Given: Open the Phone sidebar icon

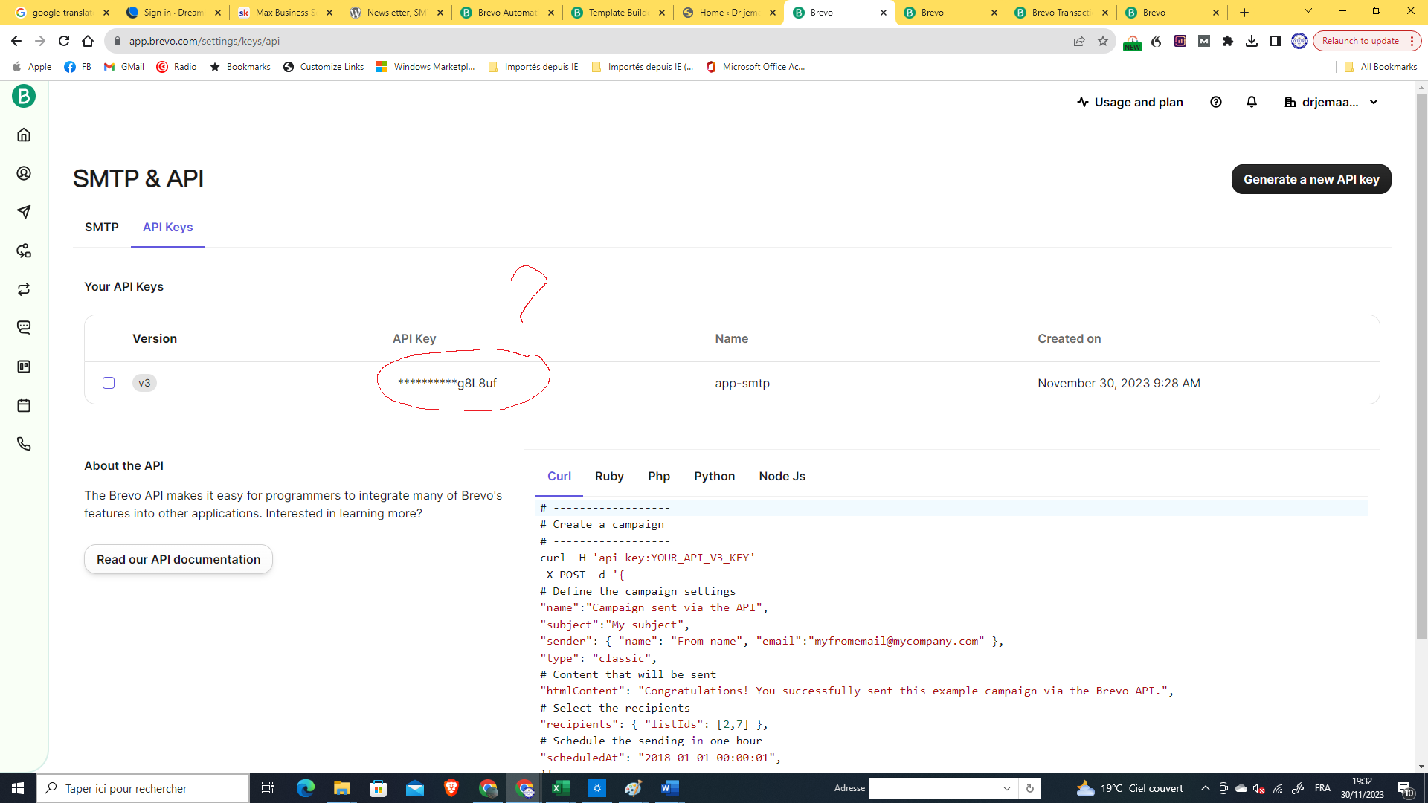Looking at the screenshot, I should (24, 444).
